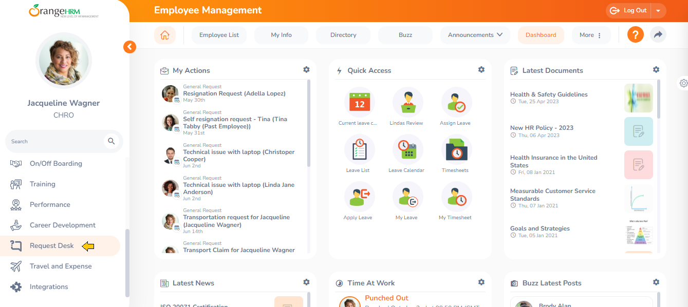Open the Employee List tab

(219, 34)
